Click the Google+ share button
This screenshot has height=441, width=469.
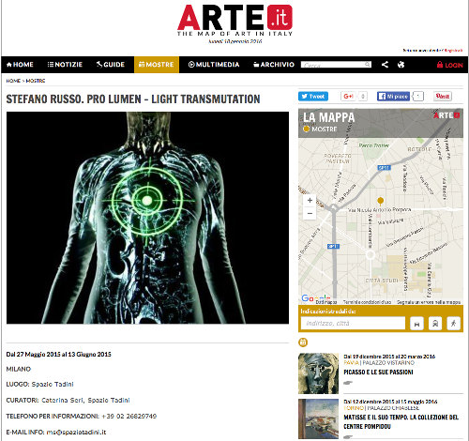(349, 97)
